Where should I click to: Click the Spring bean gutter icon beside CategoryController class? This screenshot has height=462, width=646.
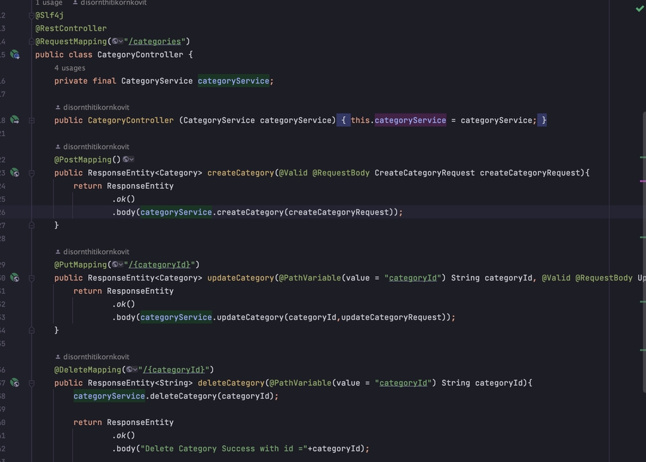(x=15, y=54)
